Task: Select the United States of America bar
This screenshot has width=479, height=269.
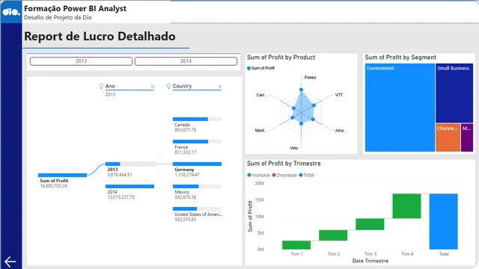Action: pyautogui.click(x=197, y=208)
